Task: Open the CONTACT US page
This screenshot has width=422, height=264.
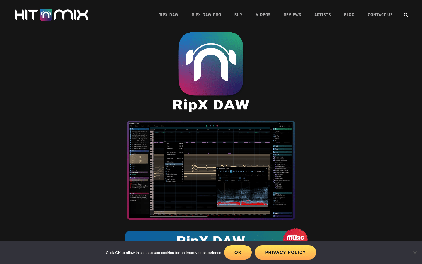Action: [380, 15]
